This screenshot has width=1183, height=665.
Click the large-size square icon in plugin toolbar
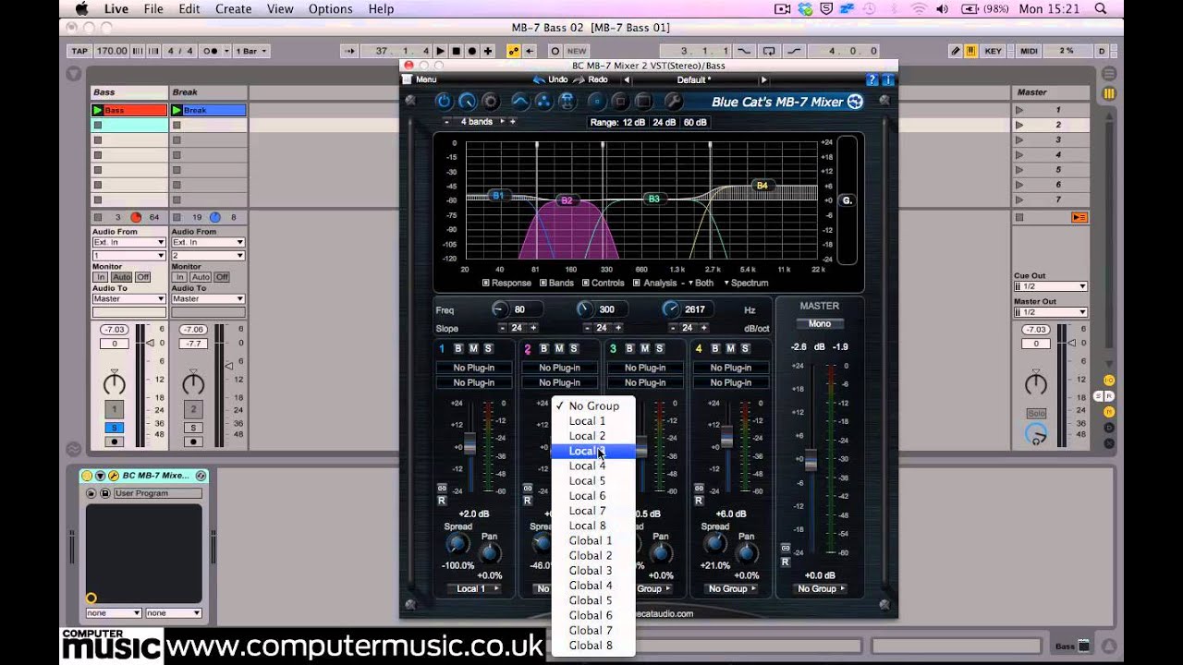click(x=644, y=102)
